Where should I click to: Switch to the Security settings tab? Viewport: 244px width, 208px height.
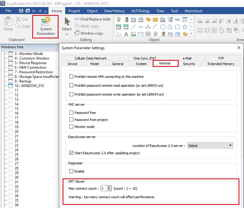click(x=189, y=64)
